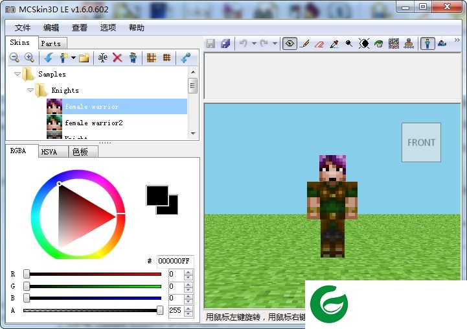Click the zoom in magnifier in Skins toolbar
Screen dimensions: 467x329
pyautogui.click(x=29, y=57)
